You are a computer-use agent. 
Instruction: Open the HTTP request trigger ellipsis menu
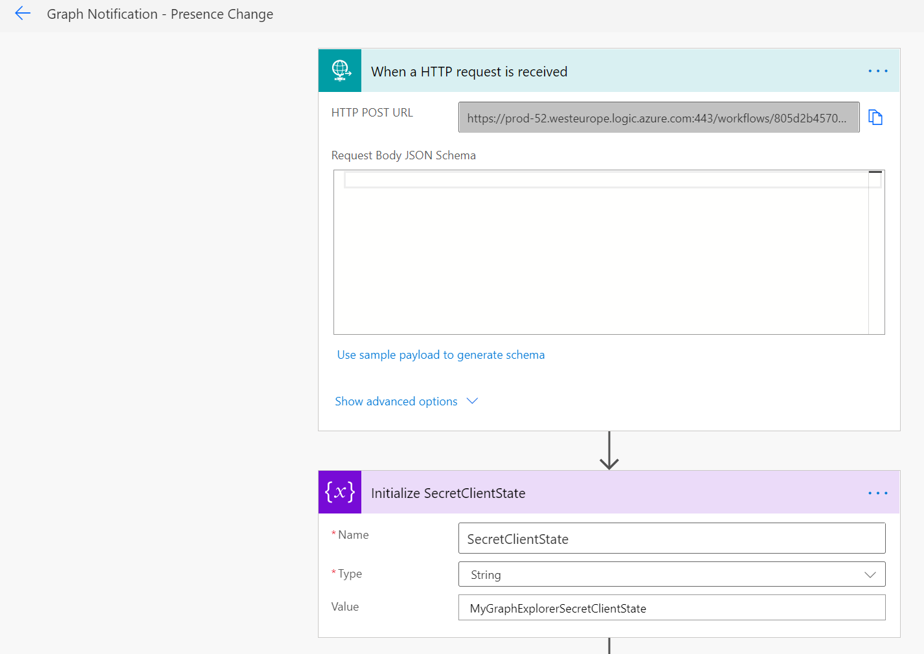pos(878,71)
